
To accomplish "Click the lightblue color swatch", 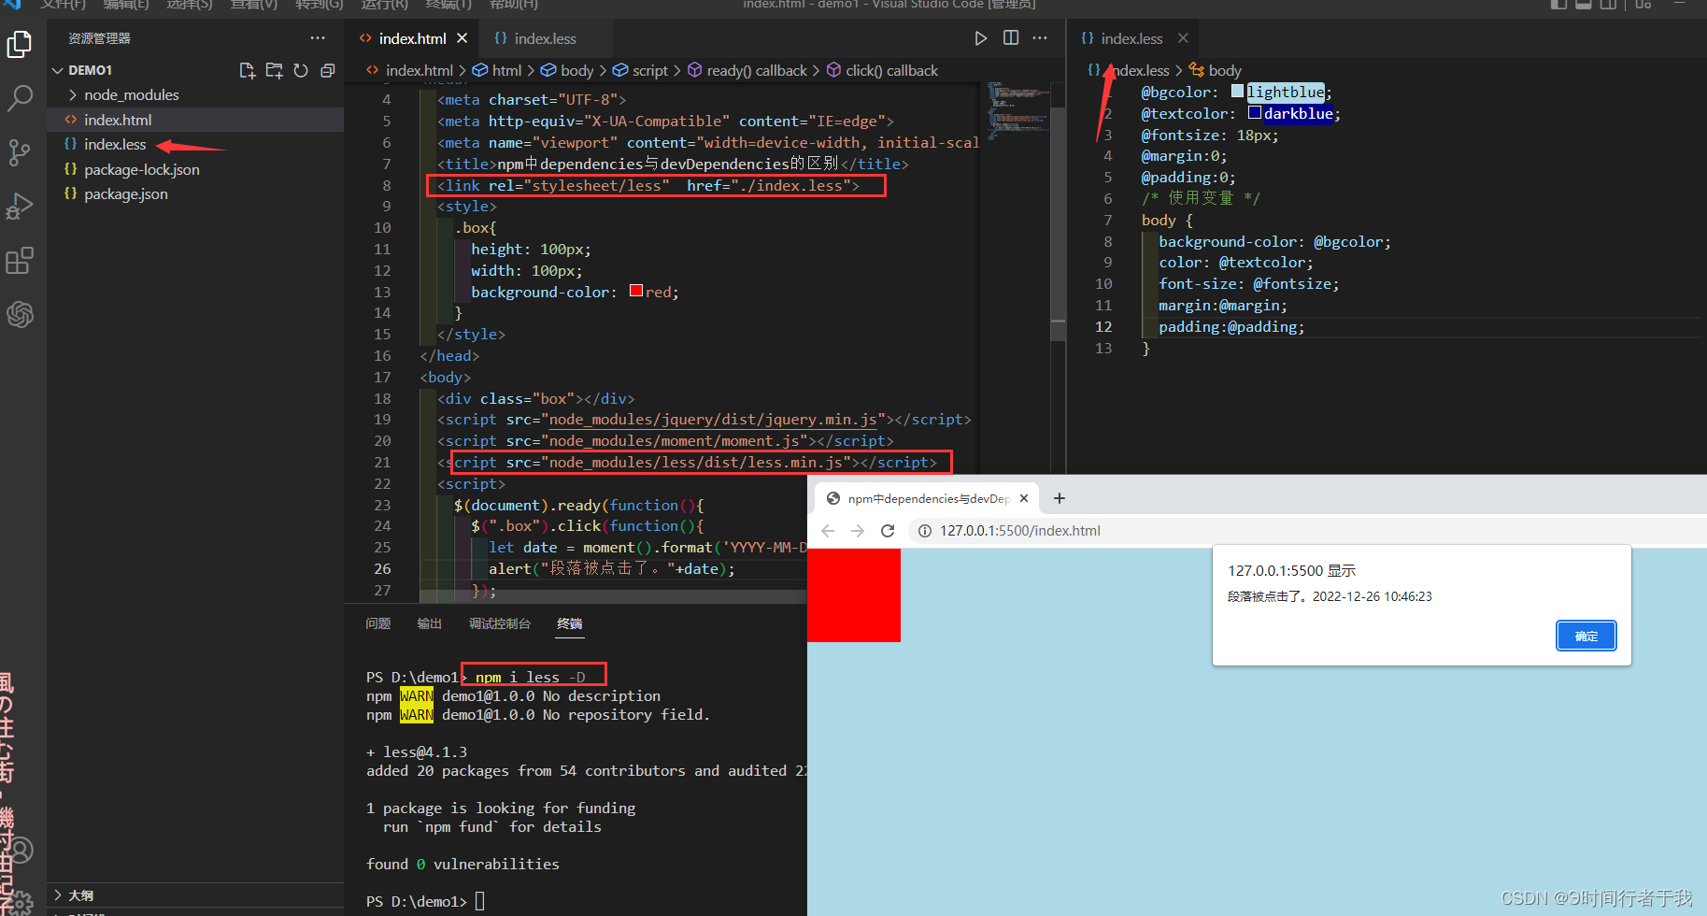I will pyautogui.click(x=1238, y=92).
